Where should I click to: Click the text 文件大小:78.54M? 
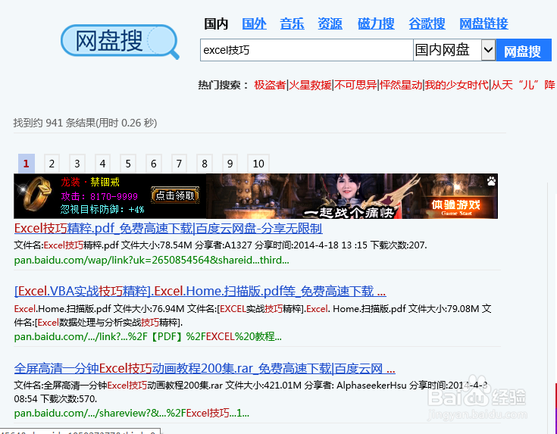(x=157, y=245)
